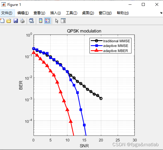This screenshot has width=163, height=150.
Task: Open the 窗口(W) menu
Action: click(105, 13)
